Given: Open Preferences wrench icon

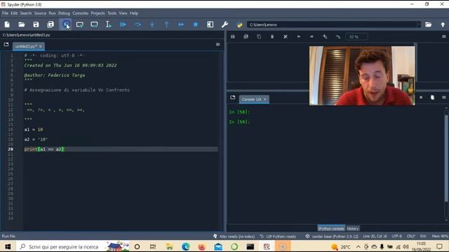Looking at the screenshot, I should [x=224, y=24].
